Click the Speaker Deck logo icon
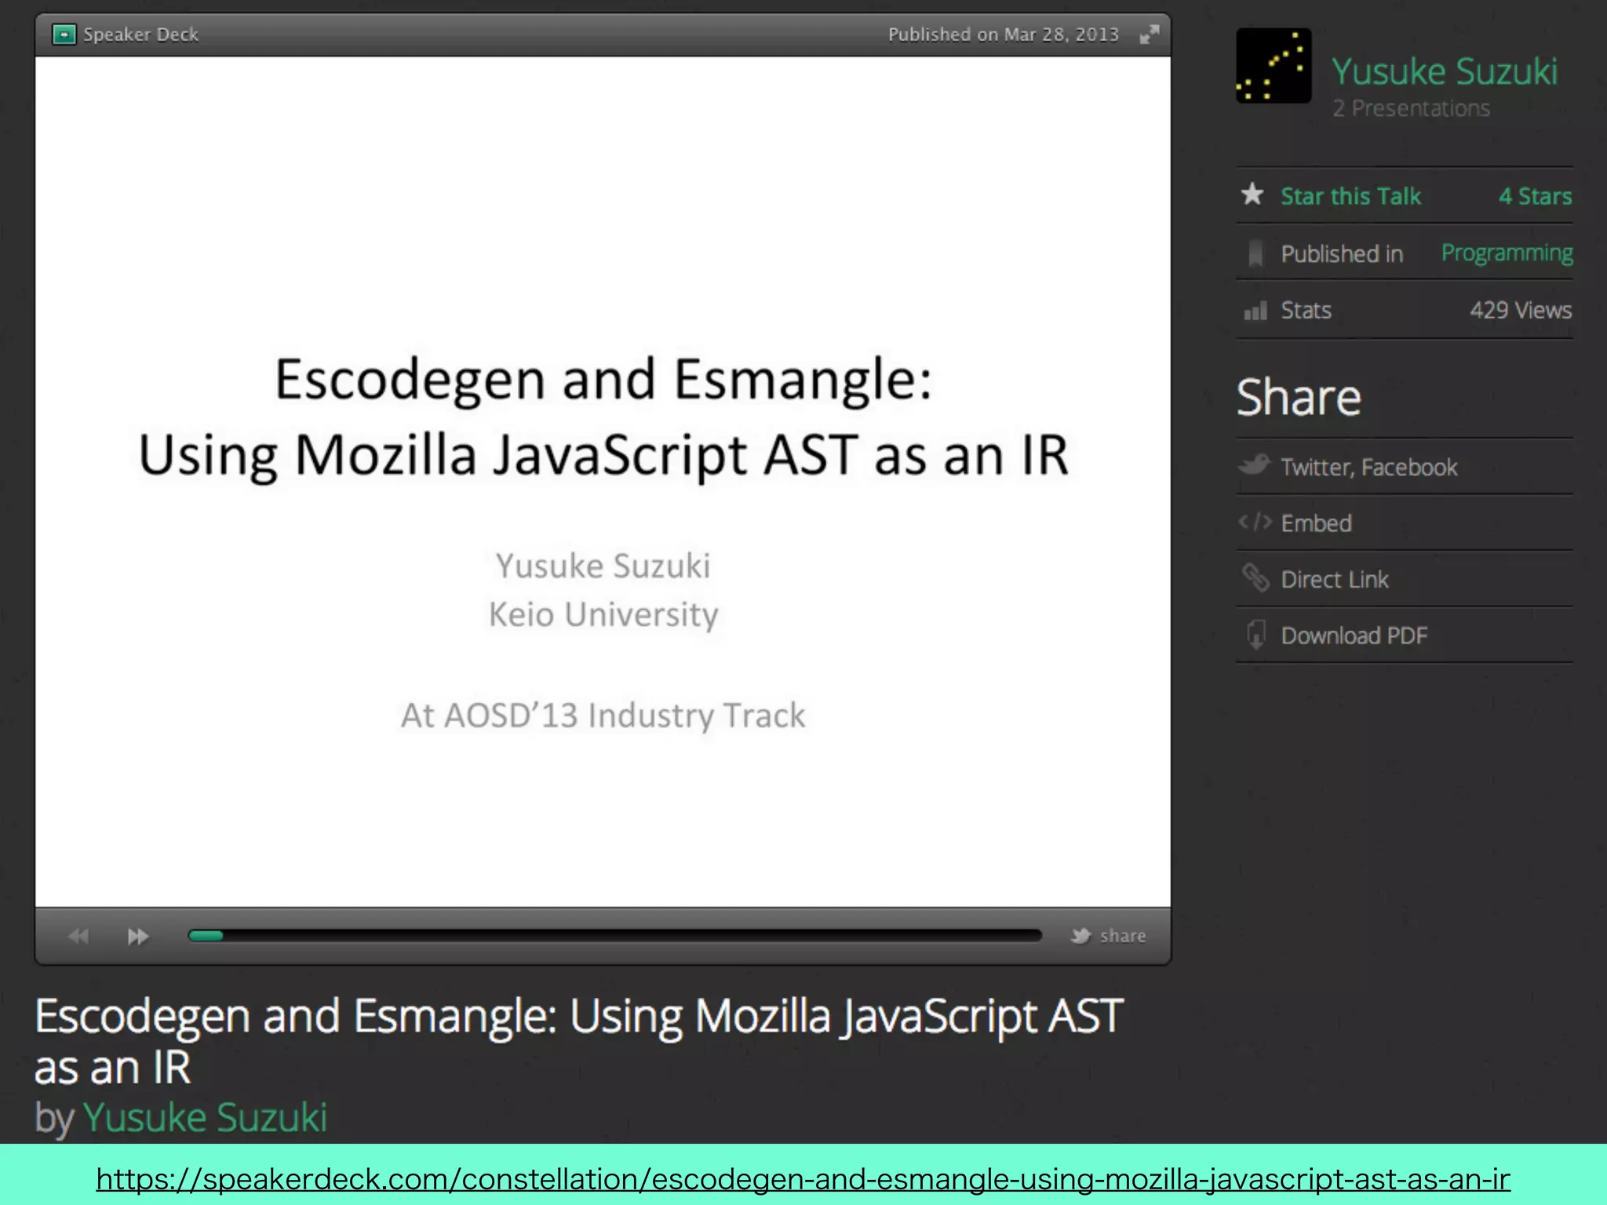 pyautogui.click(x=64, y=35)
